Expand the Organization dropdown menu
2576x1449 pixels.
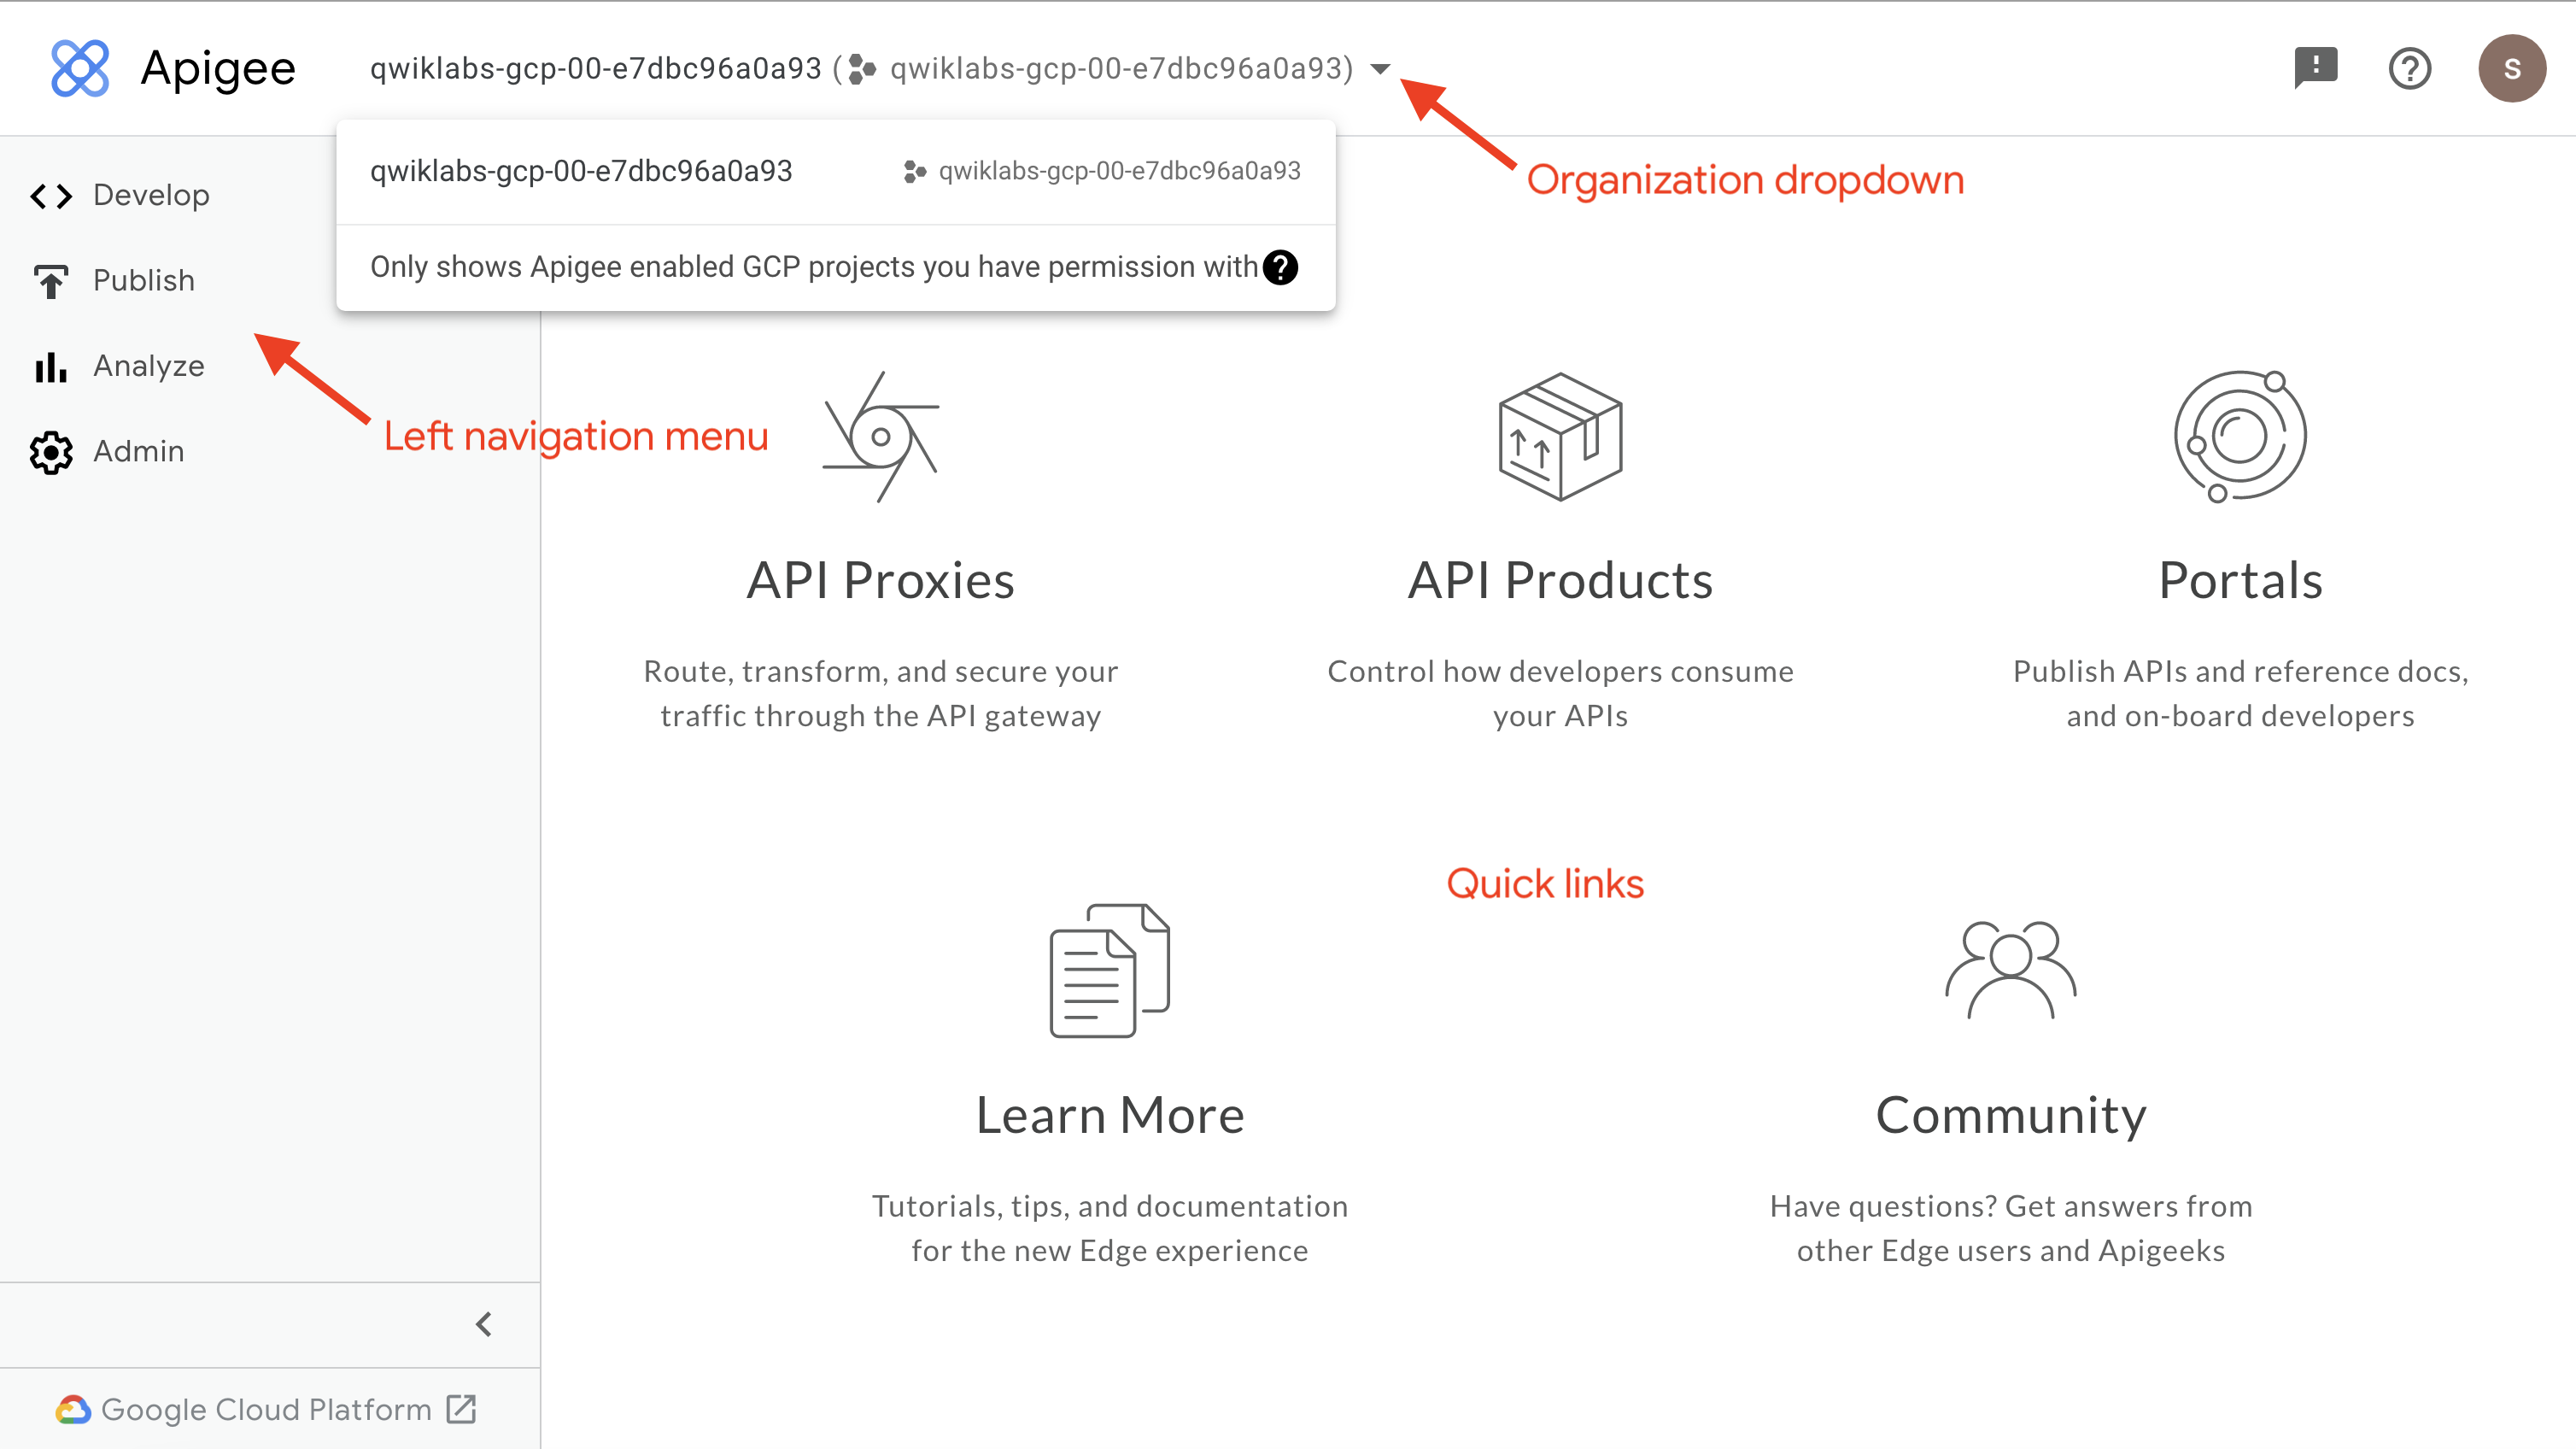(1384, 69)
